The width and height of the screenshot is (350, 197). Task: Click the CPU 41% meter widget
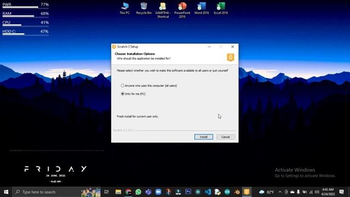[x=26, y=23]
